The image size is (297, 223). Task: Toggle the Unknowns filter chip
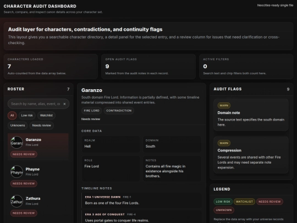[x=18, y=126]
